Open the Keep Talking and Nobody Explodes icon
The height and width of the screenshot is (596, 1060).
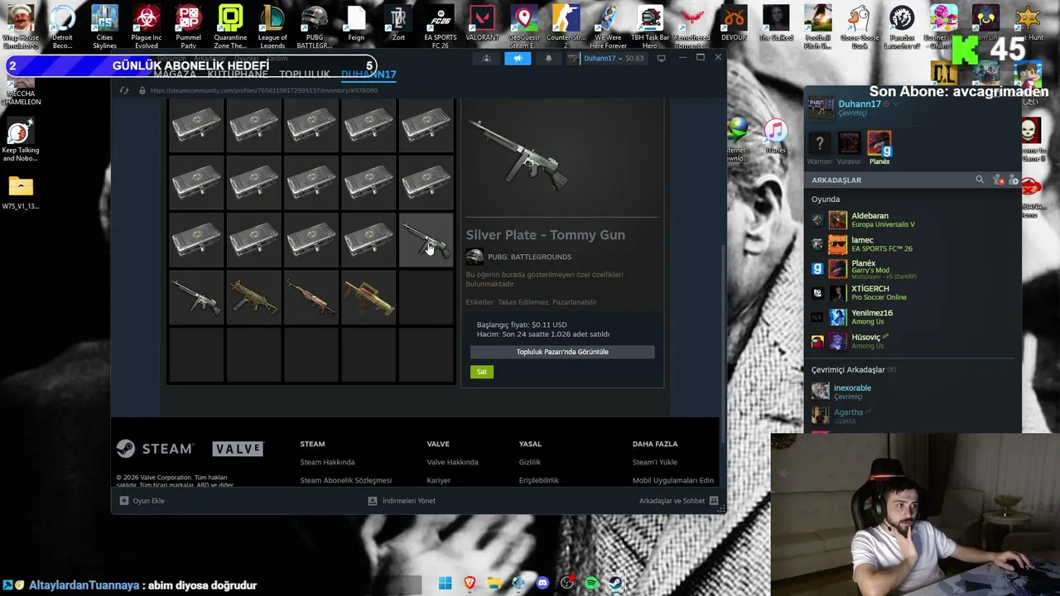(20, 141)
